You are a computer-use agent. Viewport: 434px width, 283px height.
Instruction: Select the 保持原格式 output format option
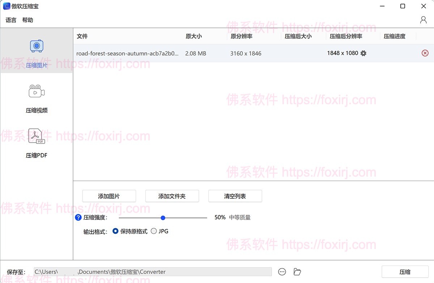pos(116,231)
